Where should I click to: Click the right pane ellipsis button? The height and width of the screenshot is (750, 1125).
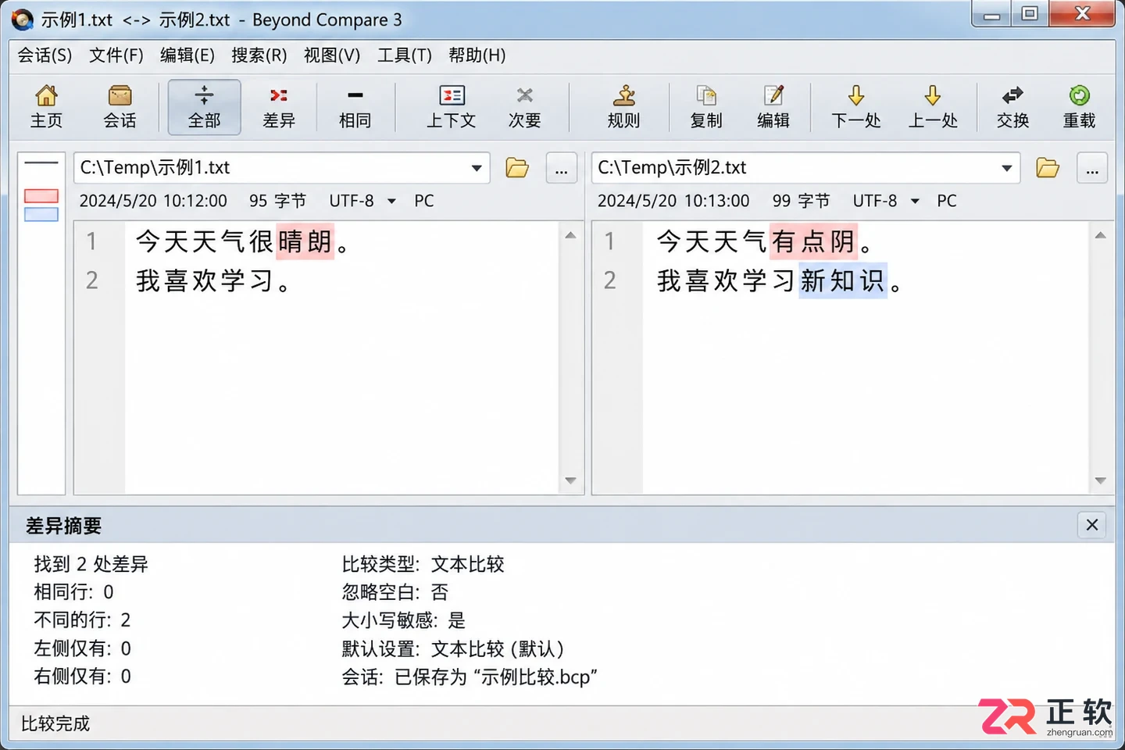tap(1091, 169)
